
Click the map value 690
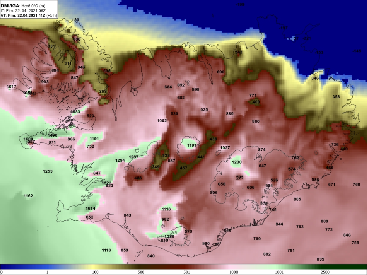tap(221, 72)
